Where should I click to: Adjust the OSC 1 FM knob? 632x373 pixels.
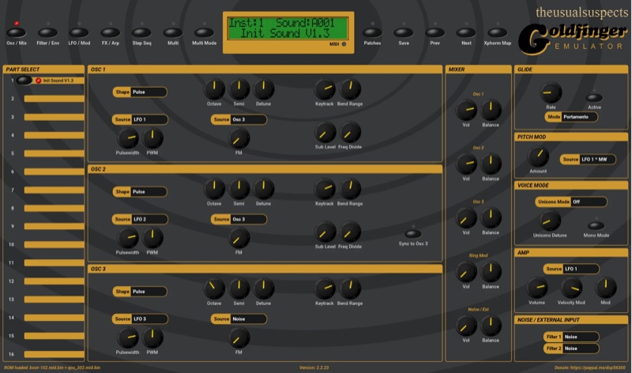(239, 138)
